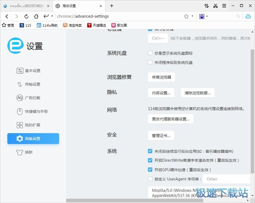Click the reload page icon

27,16
